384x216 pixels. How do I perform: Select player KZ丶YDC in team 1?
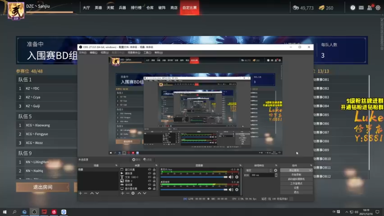[x=47, y=88]
